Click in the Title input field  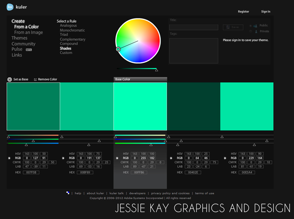[194, 28]
